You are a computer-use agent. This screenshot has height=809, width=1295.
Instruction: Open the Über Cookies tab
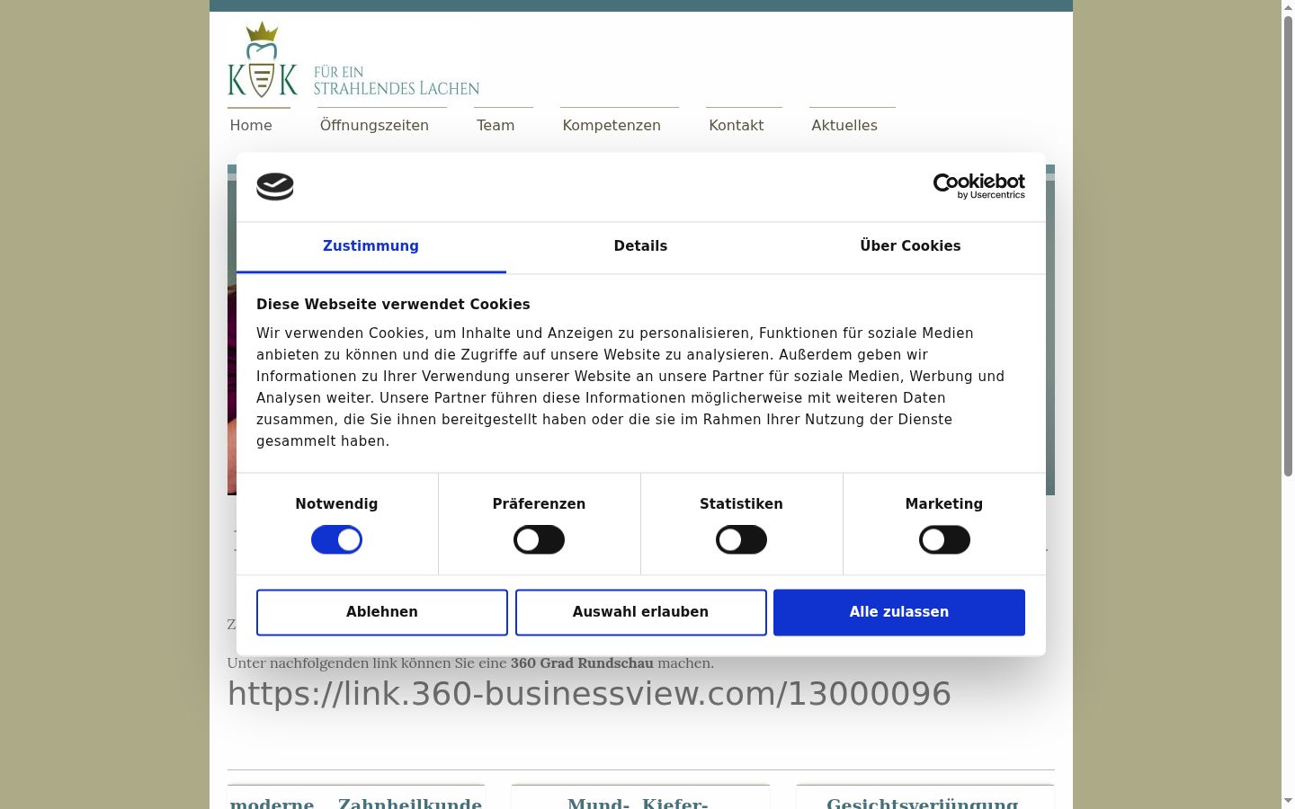click(x=910, y=246)
